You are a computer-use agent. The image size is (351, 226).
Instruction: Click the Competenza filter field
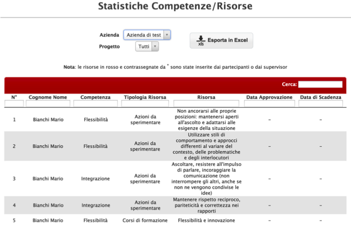(x=95, y=103)
